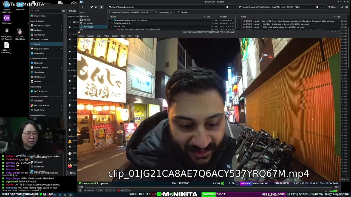351x197 pixels.
Task: Open Wi-Fi & Internet settings
Action: (46, 91)
